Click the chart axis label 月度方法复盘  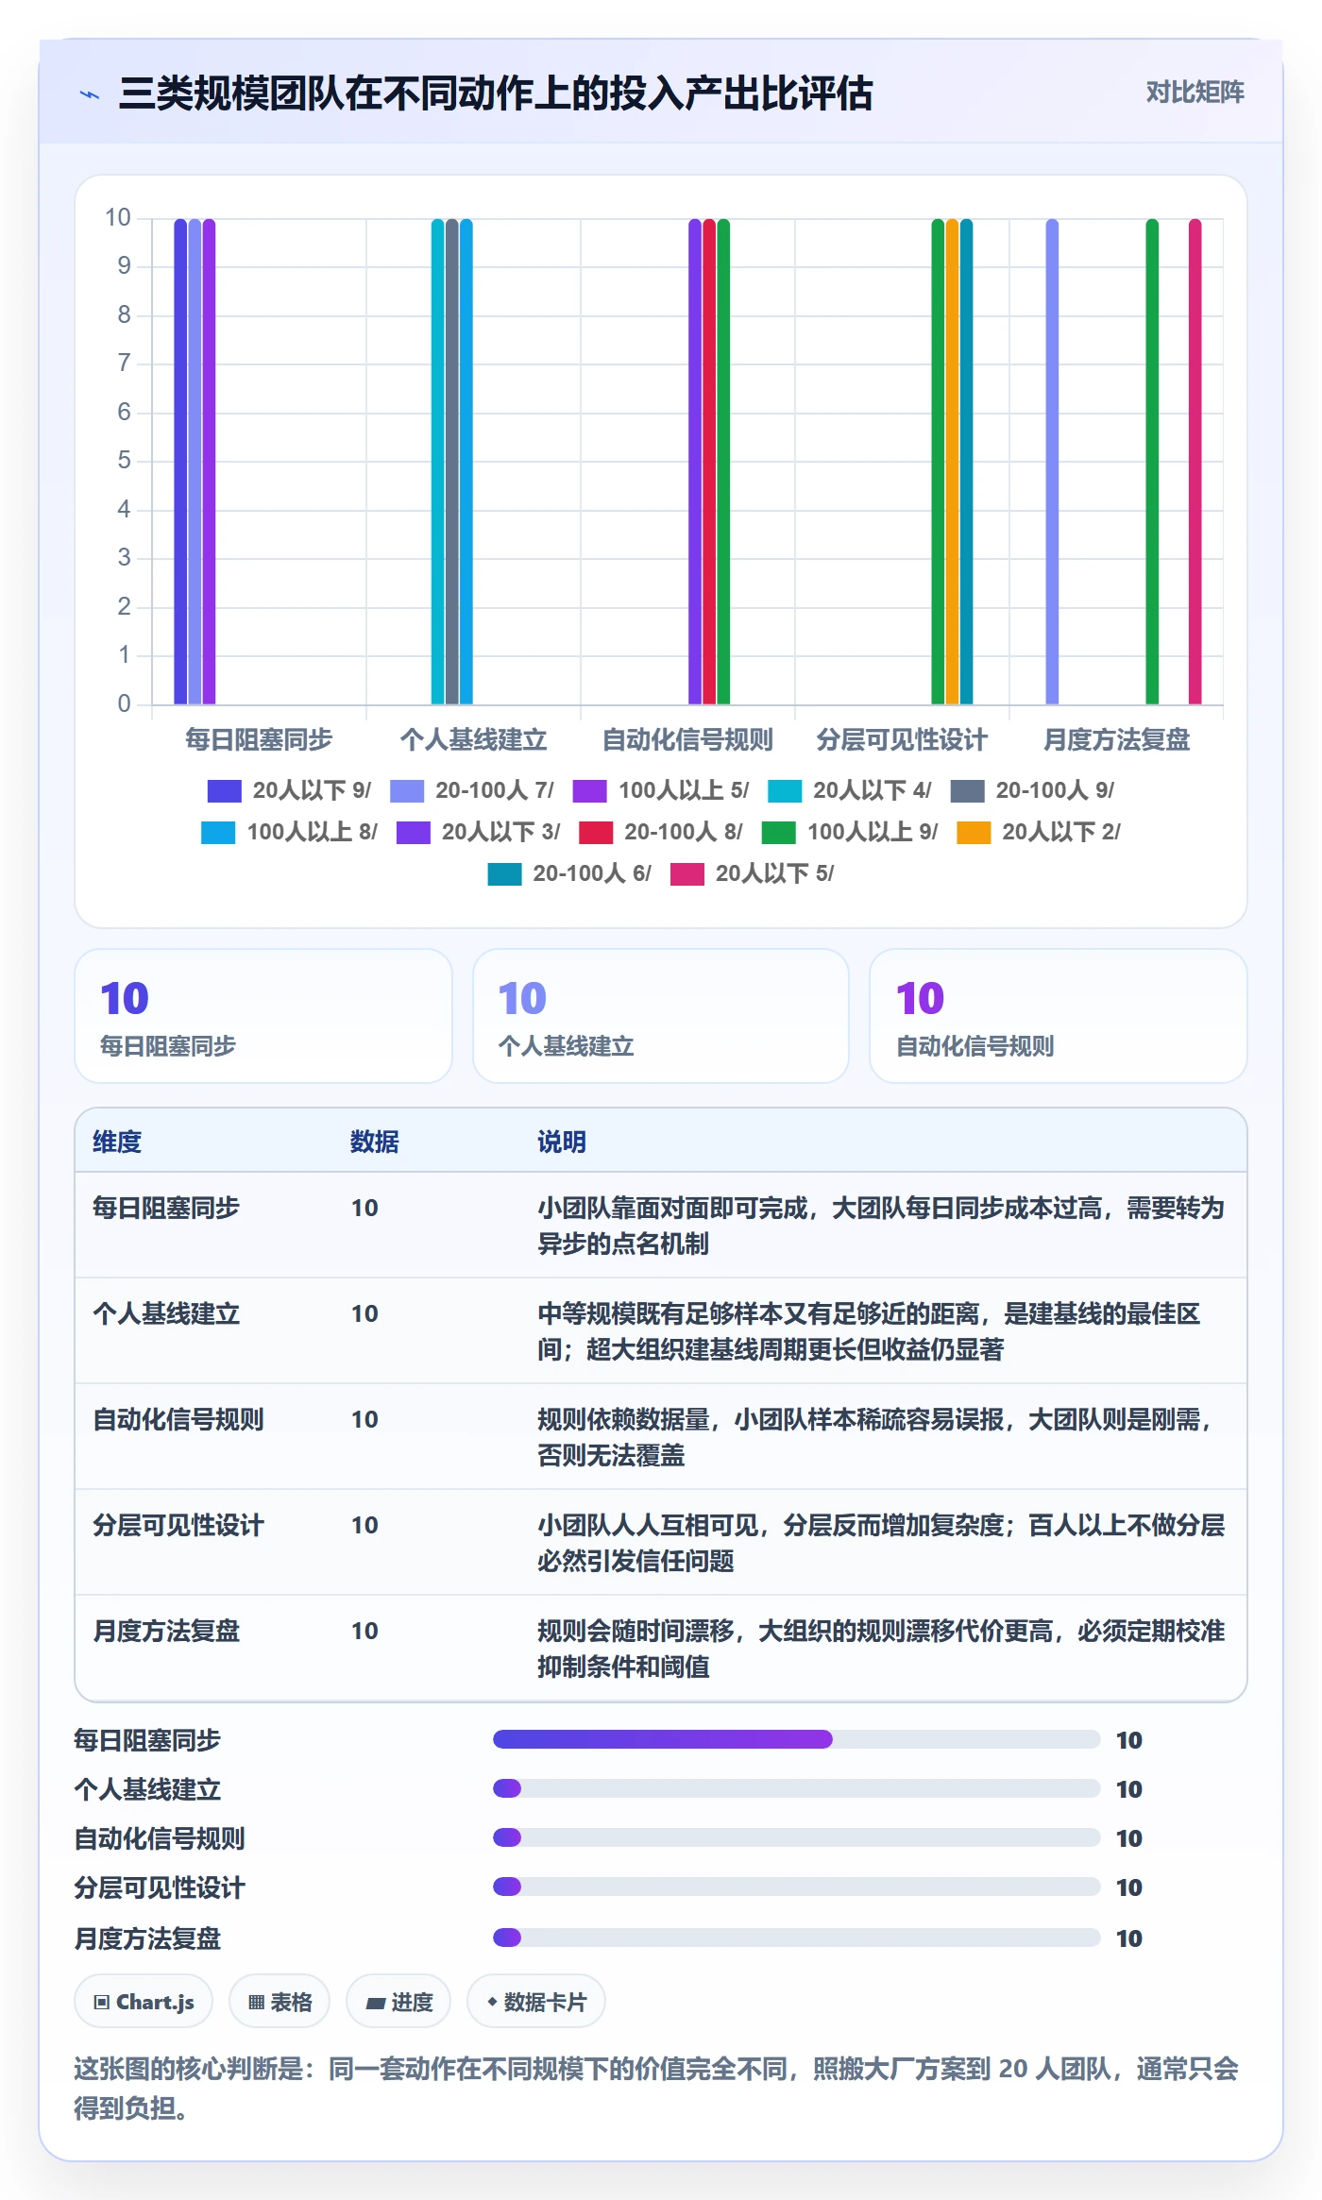(1116, 740)
